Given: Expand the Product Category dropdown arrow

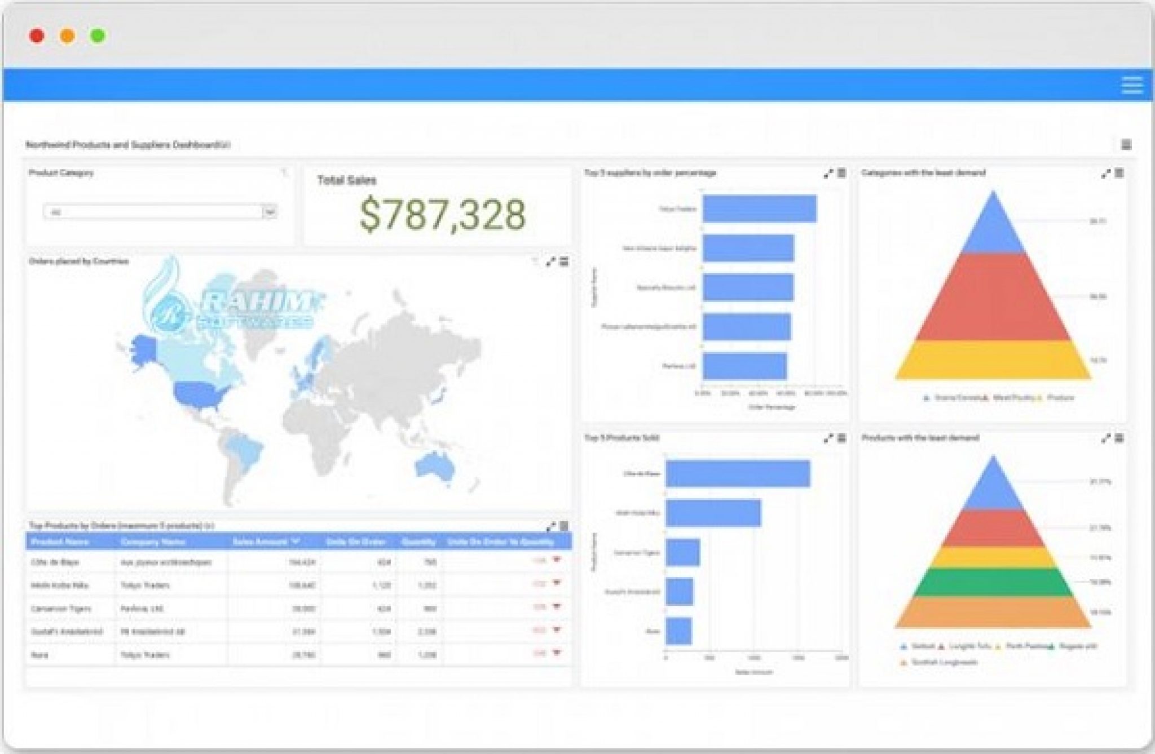Looking at the screenshot, I should point(270,212).
